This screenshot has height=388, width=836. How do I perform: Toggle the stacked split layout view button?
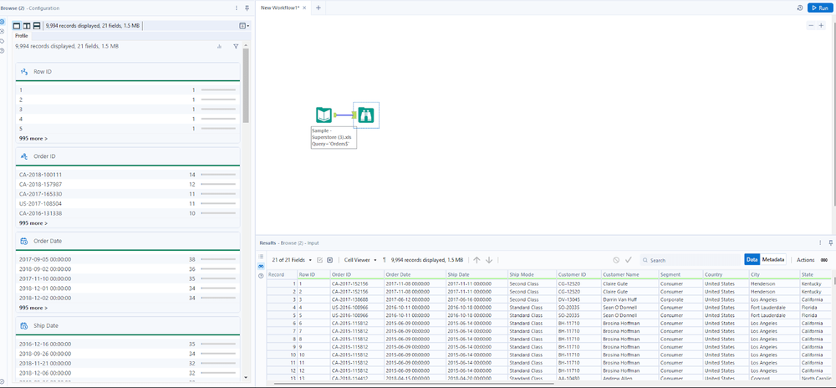pyautogui.click(x=37, y=26)
